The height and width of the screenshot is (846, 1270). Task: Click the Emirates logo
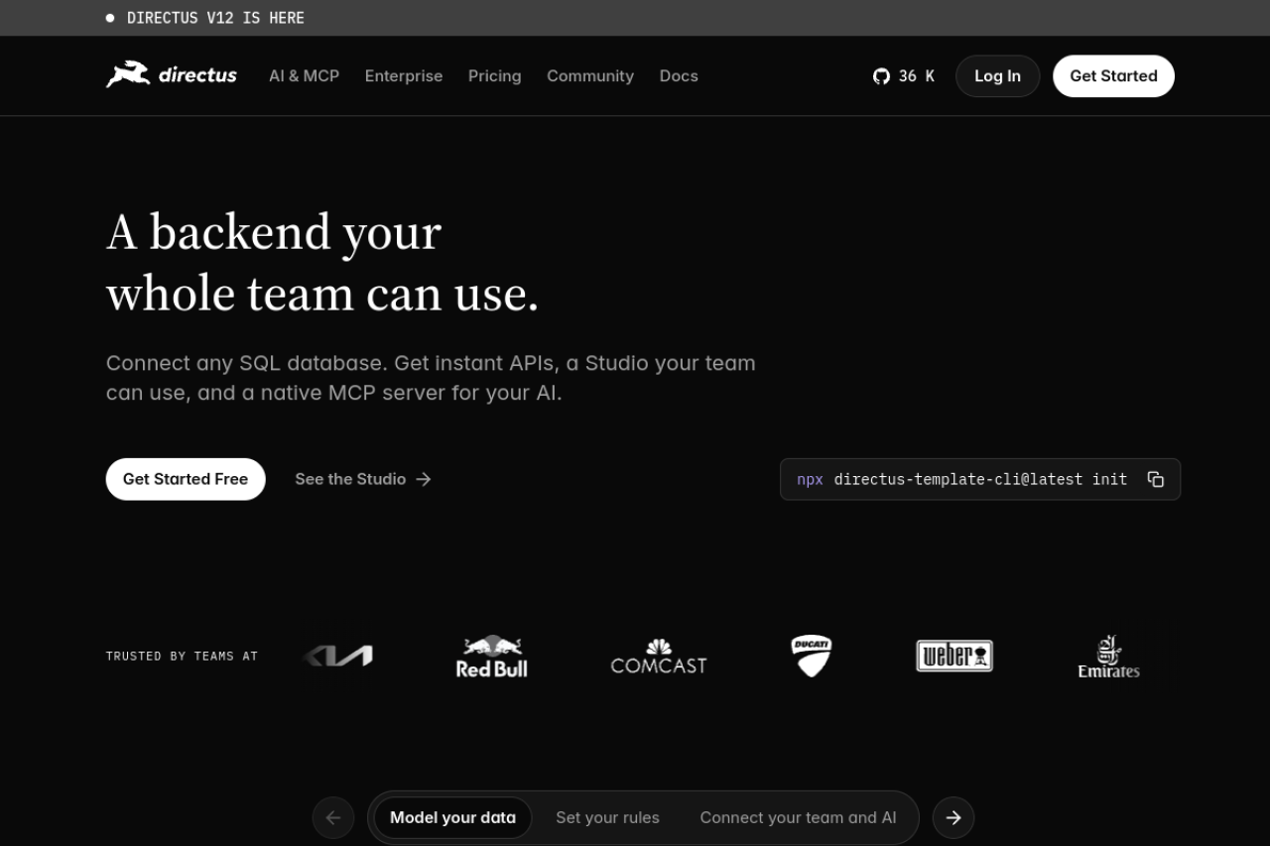[1108, 657]
